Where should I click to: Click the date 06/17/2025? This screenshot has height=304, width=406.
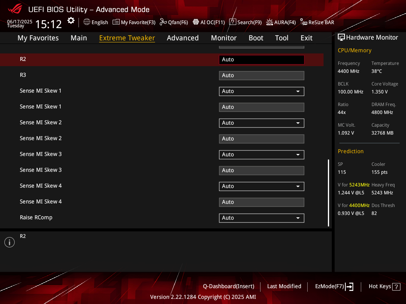20,21
